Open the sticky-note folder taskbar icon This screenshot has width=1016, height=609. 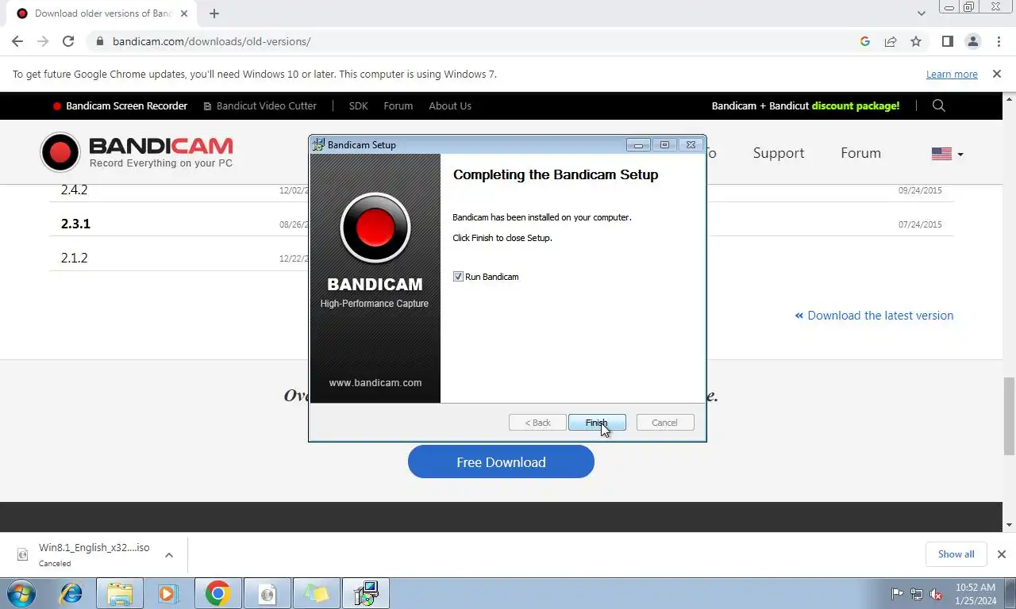coord(316,593)
